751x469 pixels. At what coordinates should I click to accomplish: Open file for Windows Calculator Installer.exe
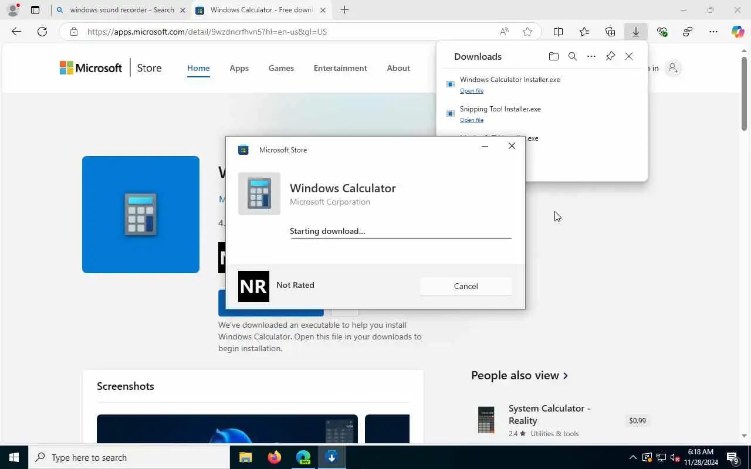pyautogui.click(x=472, y=91)
